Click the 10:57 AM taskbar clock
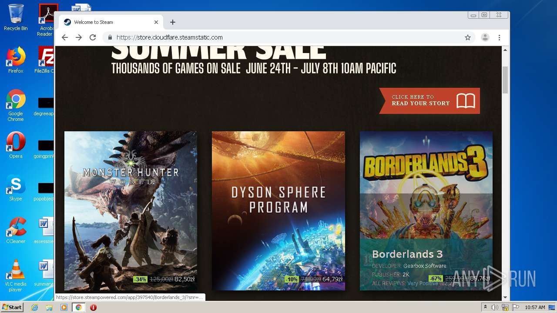This screenshot has width=557, height=313. 535,307
